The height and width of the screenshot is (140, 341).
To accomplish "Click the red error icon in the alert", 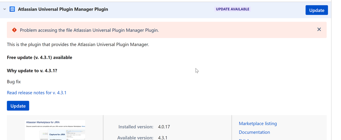I will tap(14, 30).
